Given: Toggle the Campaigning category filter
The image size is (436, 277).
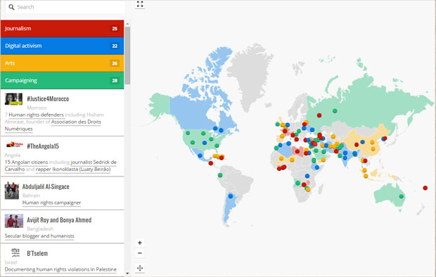Looking at the screenshot, I should click(63, 80).
